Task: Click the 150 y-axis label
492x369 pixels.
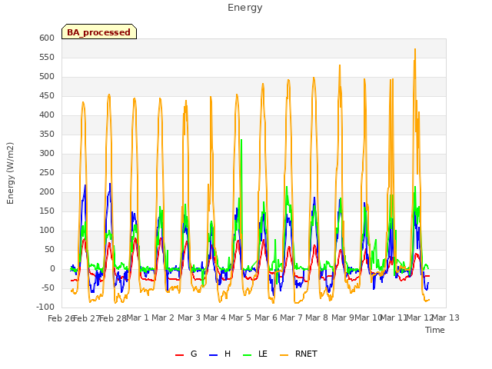Action: (x=47, y=211)
